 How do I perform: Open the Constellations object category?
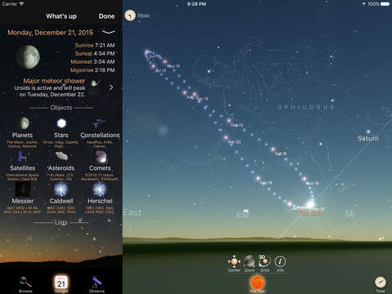100,132
